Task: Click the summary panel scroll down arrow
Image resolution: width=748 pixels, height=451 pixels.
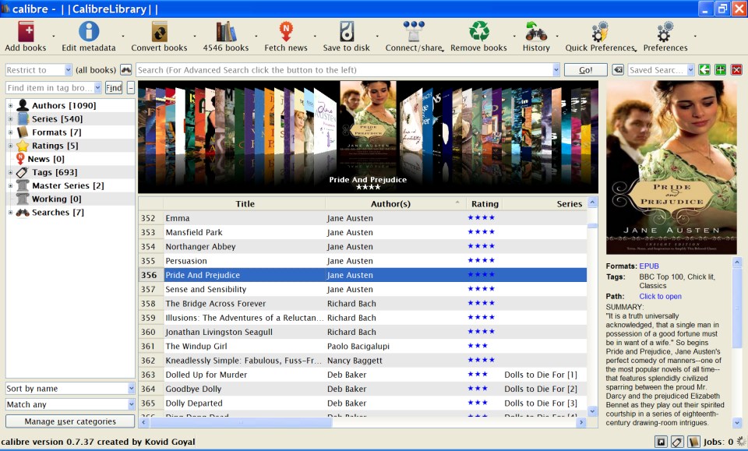Action: pos(737,422)
